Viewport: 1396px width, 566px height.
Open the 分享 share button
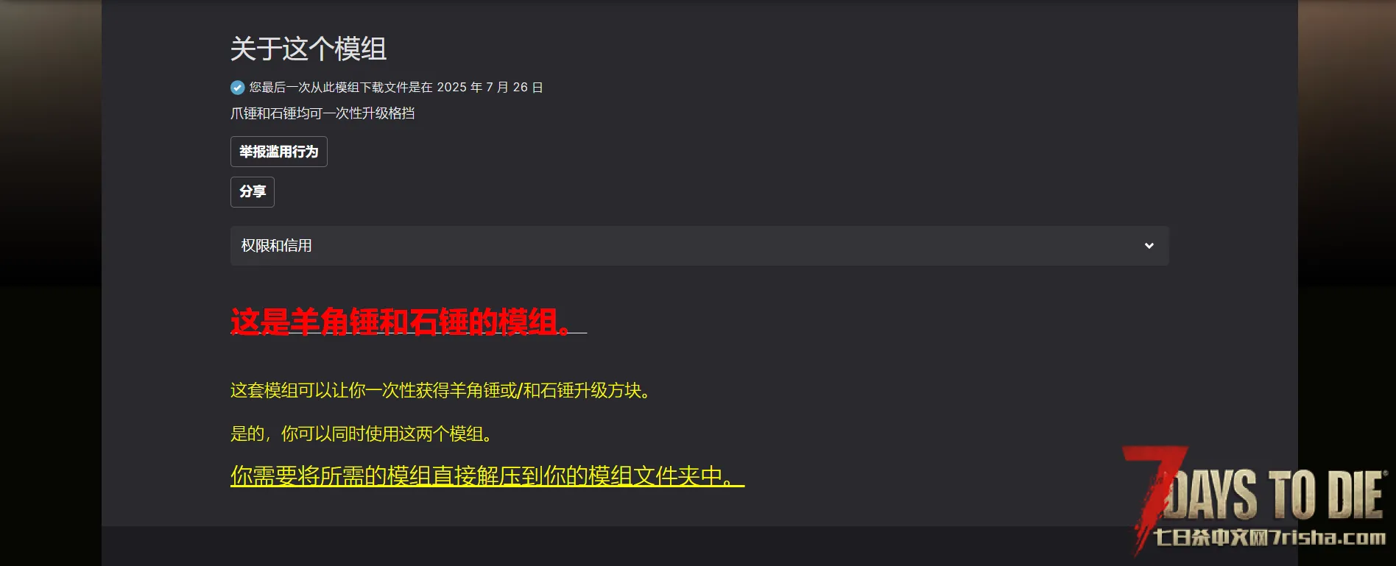(x=253, y=192)
